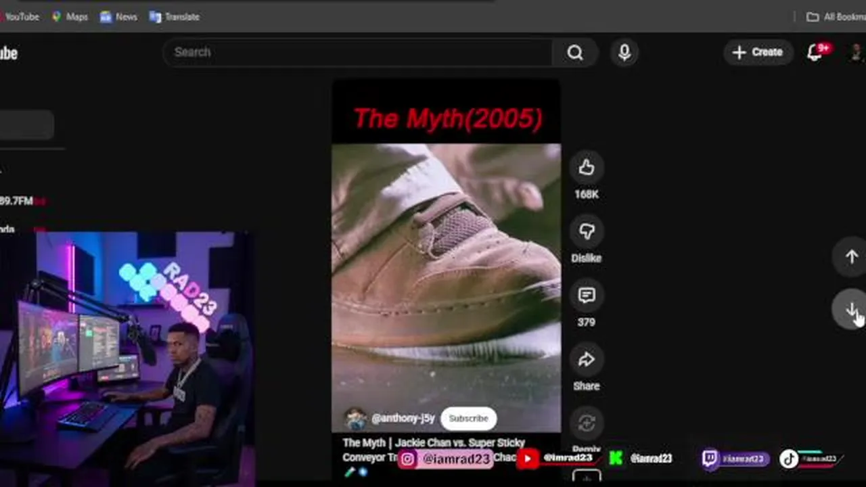Click the account avatar at top right

pyautogui.click(x=858, y=53)
